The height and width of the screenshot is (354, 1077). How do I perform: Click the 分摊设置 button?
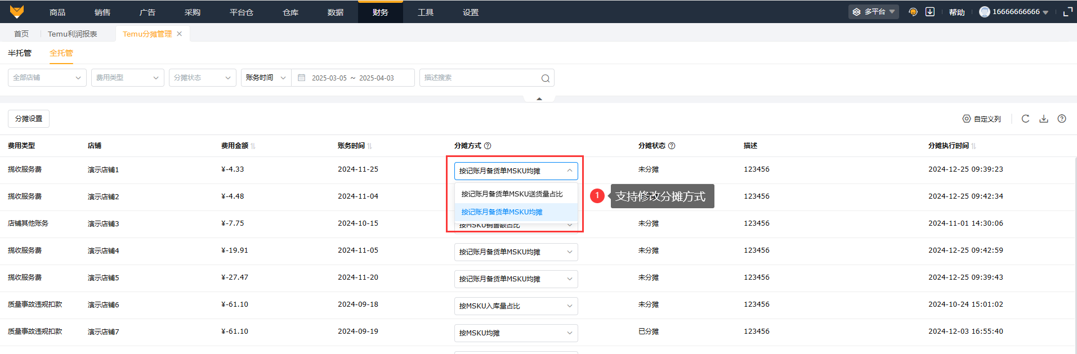(x=29, y=119)
